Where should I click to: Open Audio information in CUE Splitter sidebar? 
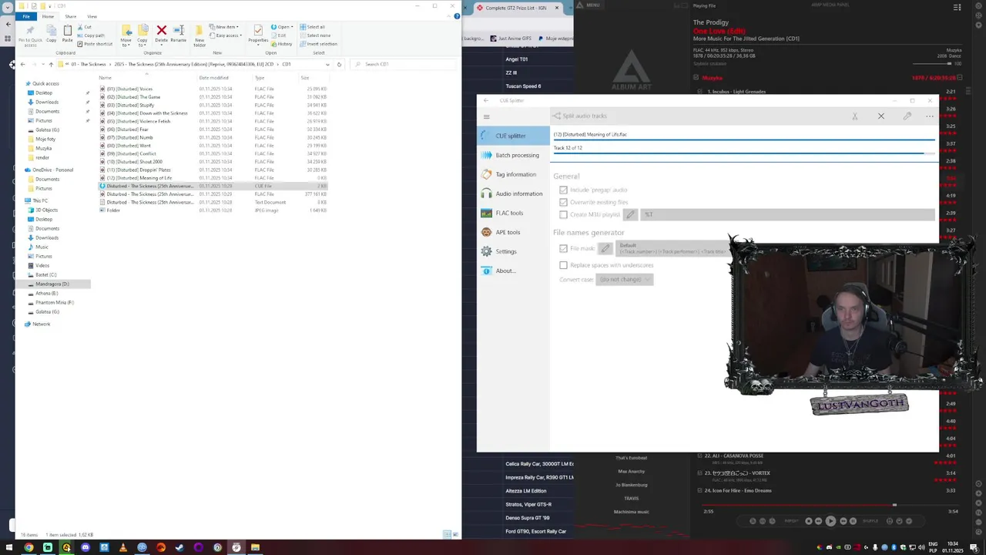pyautogui.click(x=513, y=193)
